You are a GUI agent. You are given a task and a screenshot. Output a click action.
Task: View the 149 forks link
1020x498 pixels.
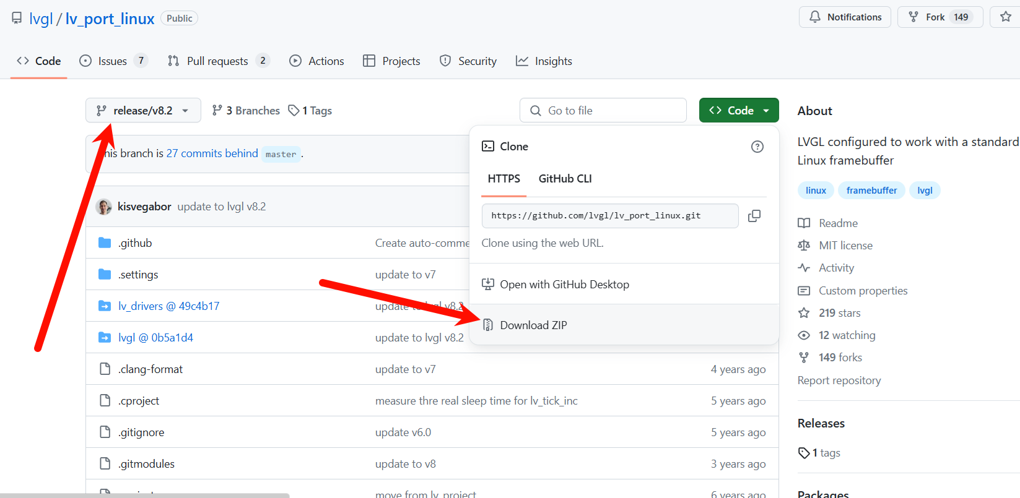pos(840,358)
